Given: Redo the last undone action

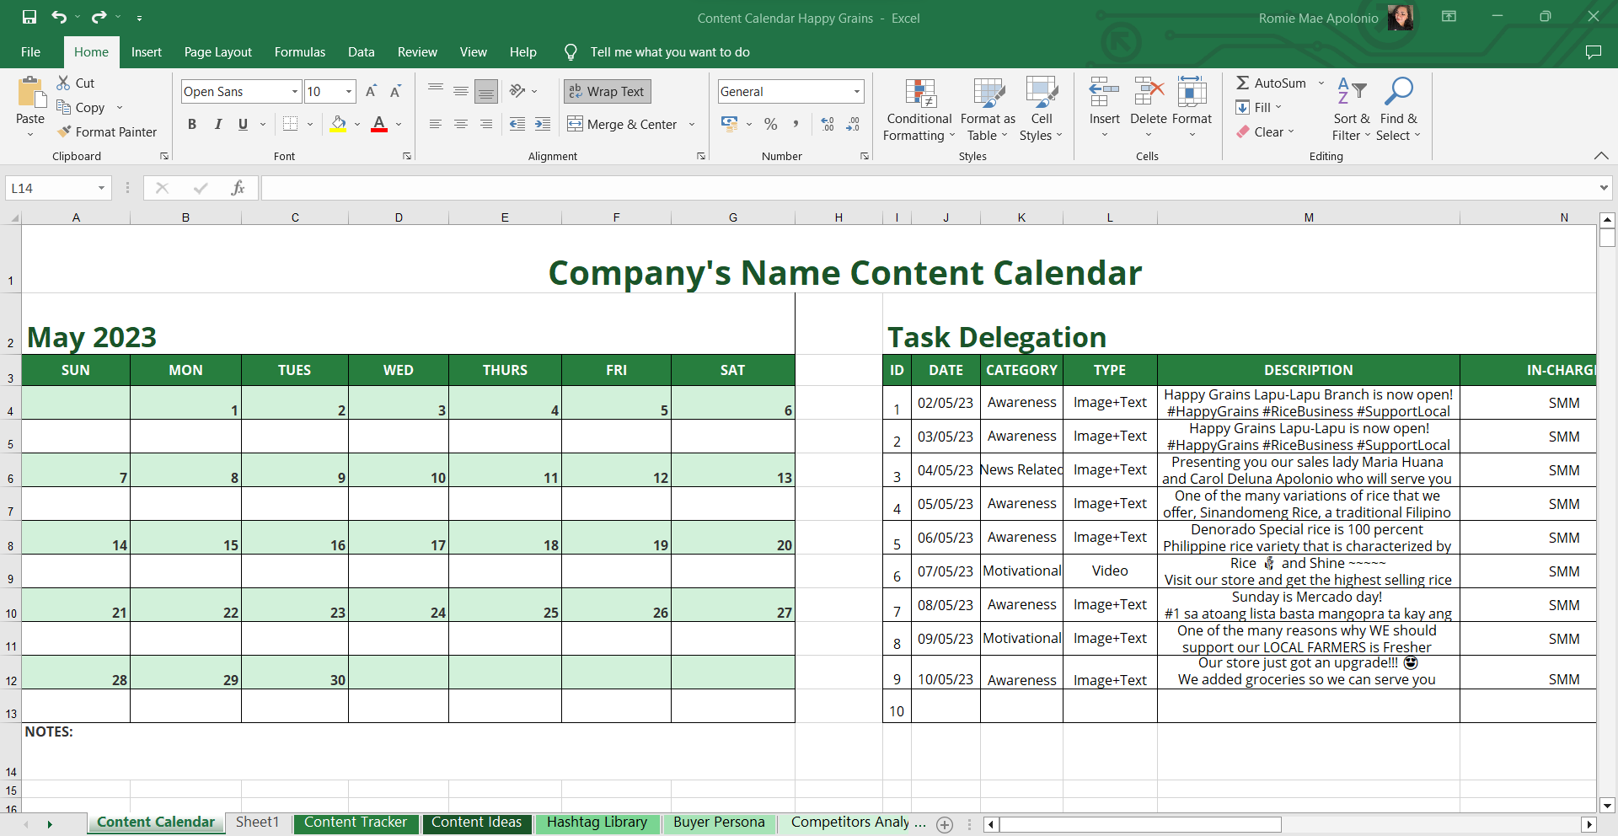Looking at the screenshot, I should (x=99, y=17).
